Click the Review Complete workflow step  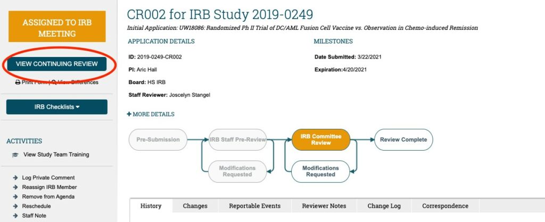(x=403, y=139)
